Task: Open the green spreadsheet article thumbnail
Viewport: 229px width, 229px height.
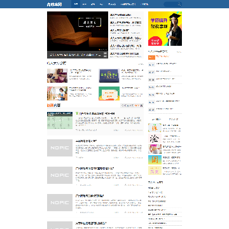Action: coord(60,120)
